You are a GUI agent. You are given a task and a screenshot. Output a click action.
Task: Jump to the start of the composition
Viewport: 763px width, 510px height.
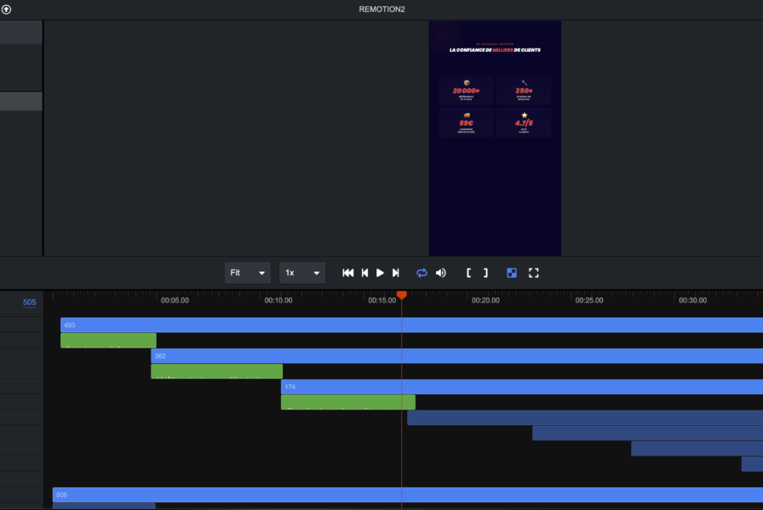point(347,273)
